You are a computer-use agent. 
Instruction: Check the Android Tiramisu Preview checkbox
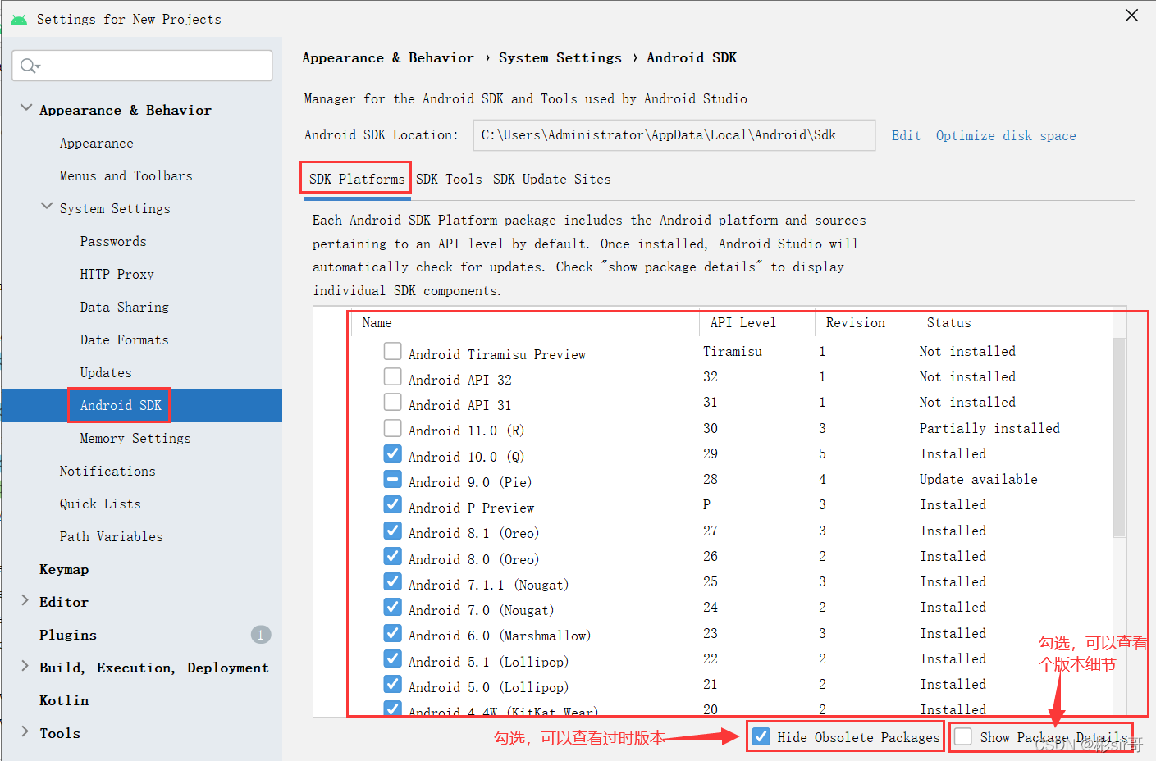pos(393,352)
